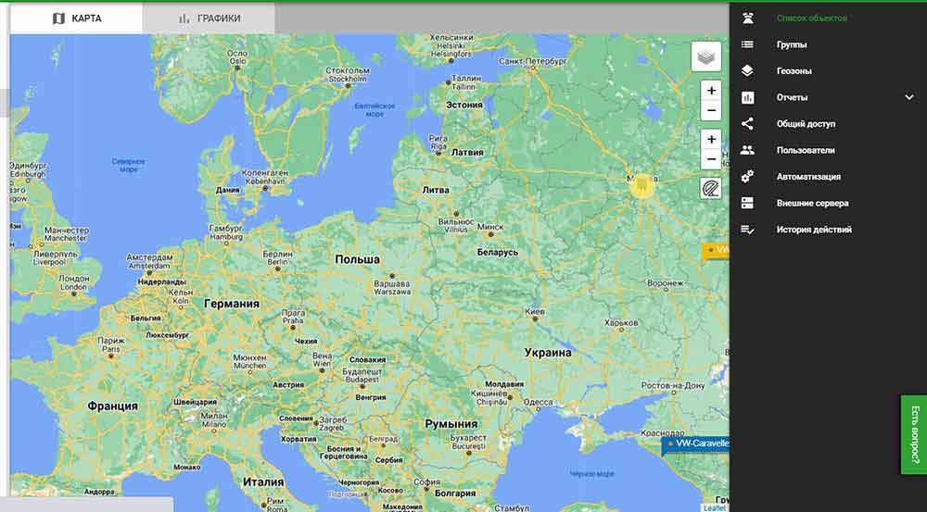Select the blue VW-Caravelle map marker
Viewport: 927px width, 512px height.
[x=697, y=444]
